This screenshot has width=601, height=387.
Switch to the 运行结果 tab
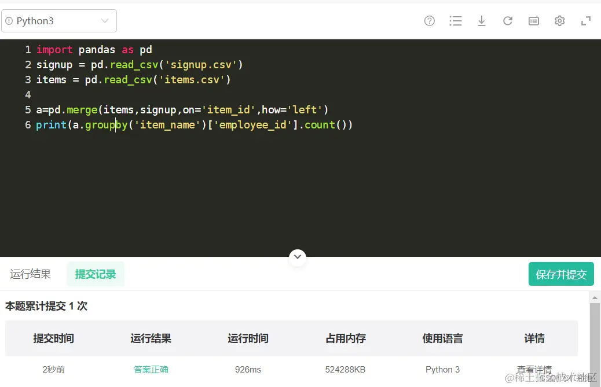click(30, 274)
